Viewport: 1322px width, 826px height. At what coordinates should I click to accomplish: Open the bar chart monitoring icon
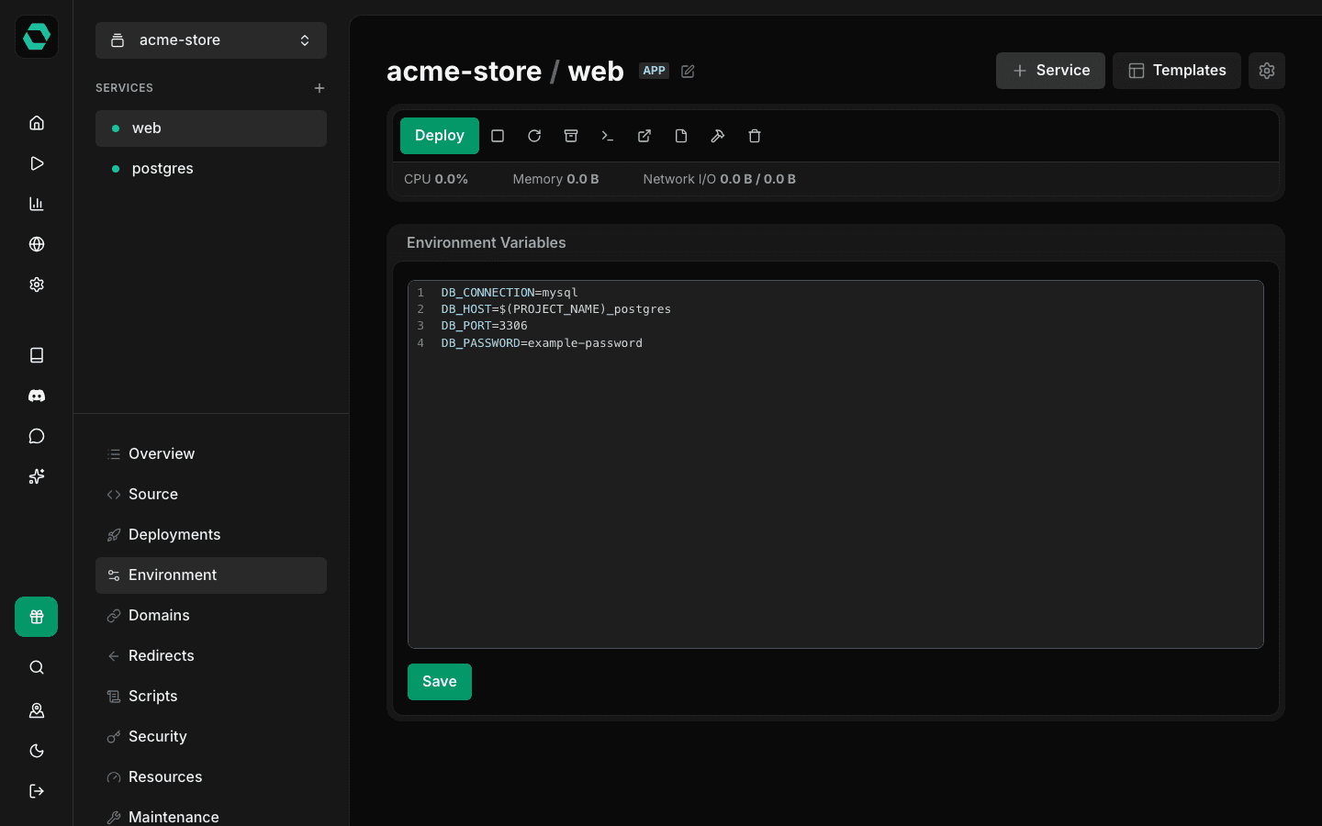pyautogui.click(x=37, y=204)
